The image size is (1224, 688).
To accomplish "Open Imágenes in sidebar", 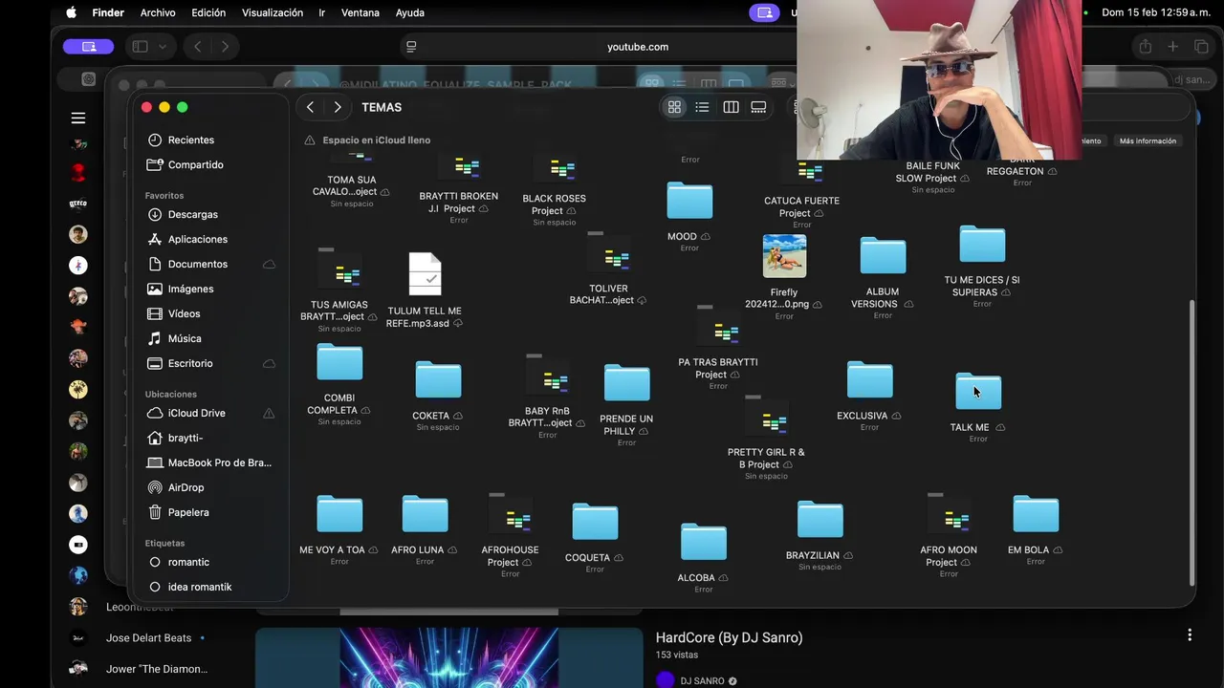I will click(x=191, y=289).
